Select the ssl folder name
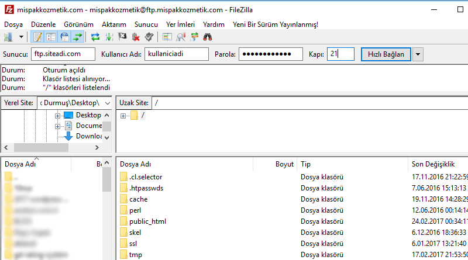This screenshot has width=468, height=260. point(133,244)
